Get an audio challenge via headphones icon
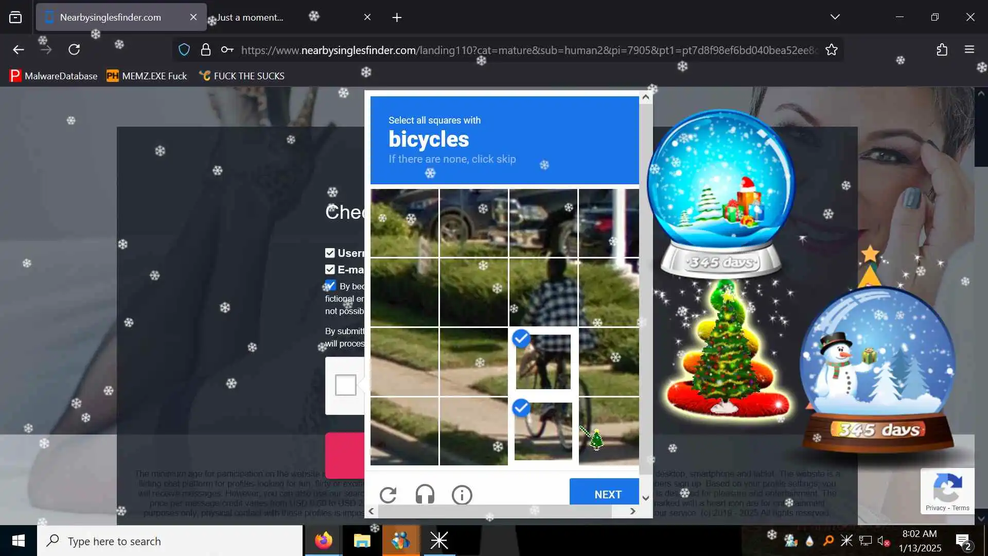988x556 pixels. [x=425, y=495]
